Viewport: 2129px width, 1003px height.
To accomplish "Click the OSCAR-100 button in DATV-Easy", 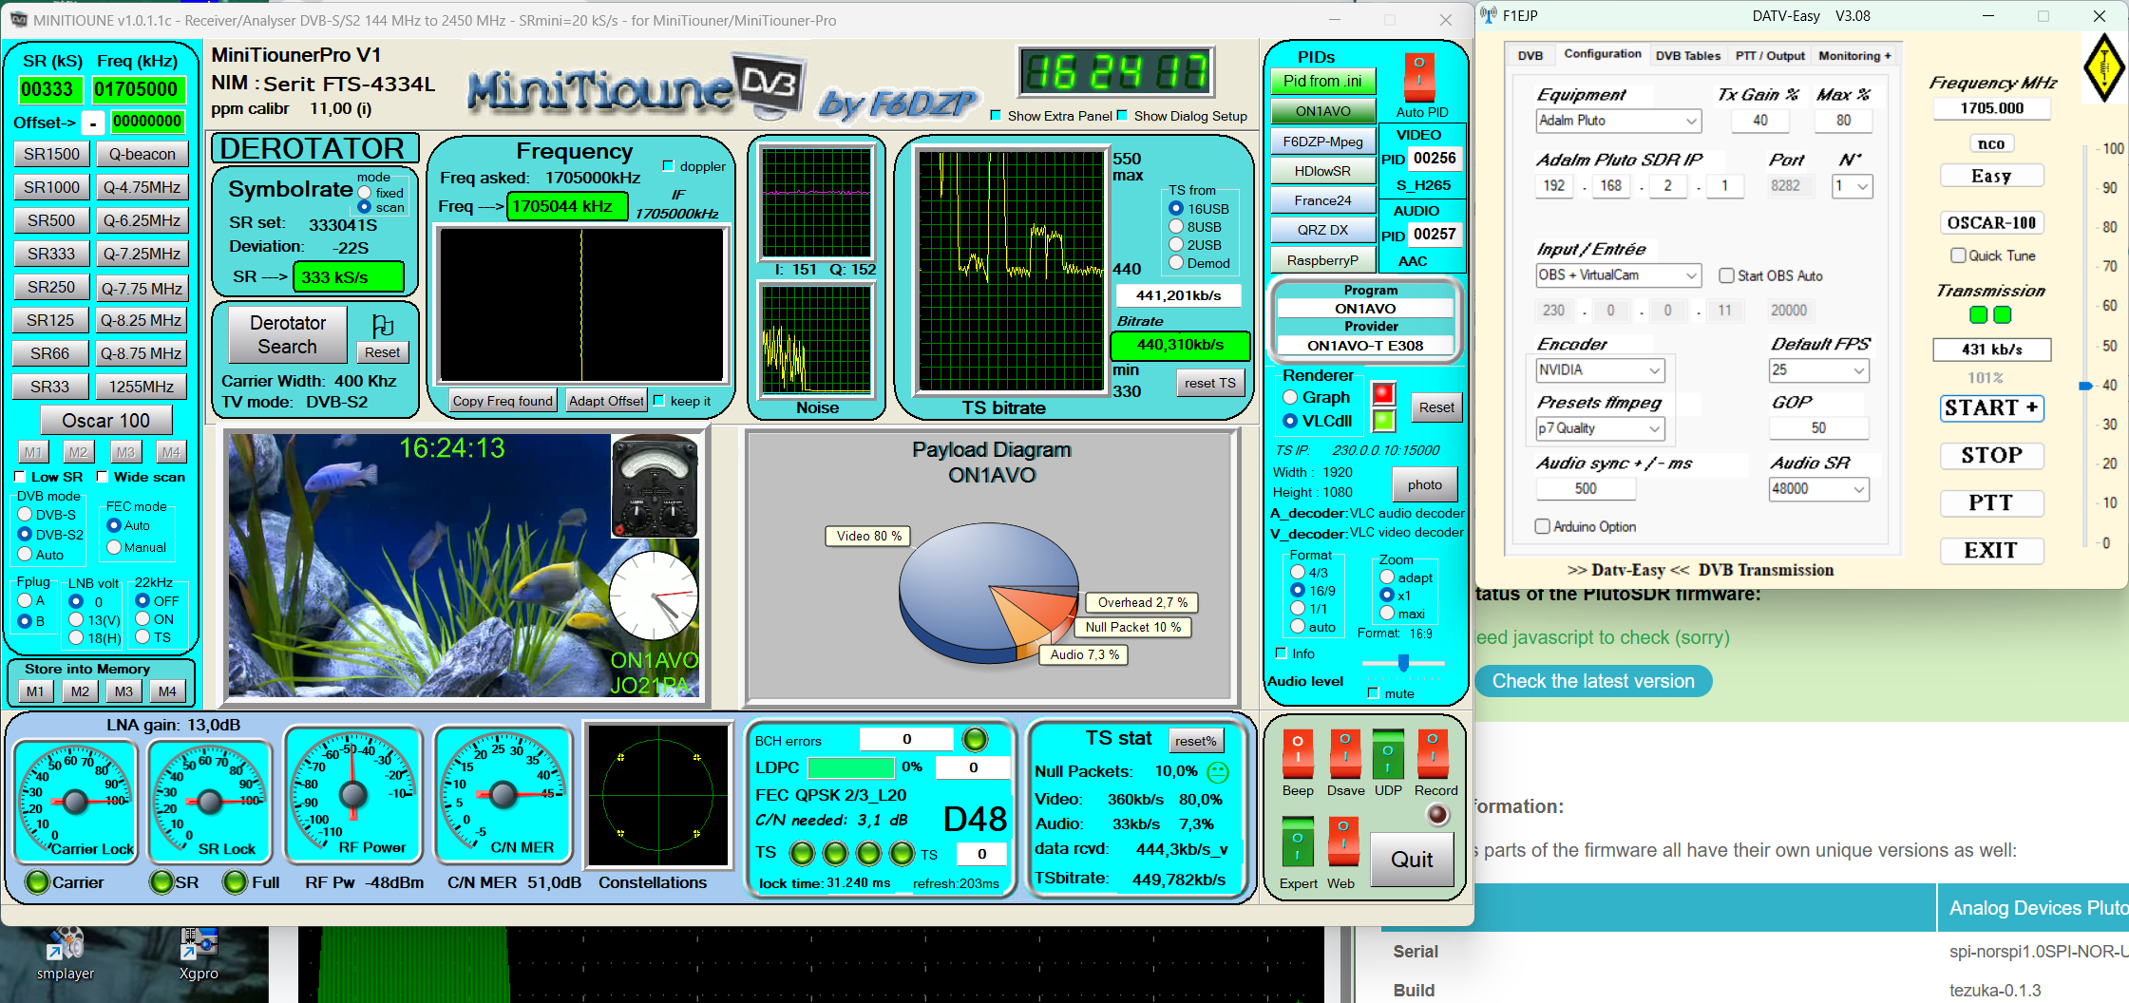I will (x=1991, y=223).
